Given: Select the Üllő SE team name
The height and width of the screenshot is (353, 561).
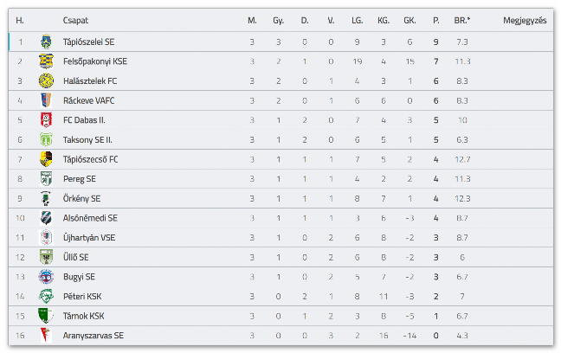Looking at the screenshot, I should tap(76, 258).
